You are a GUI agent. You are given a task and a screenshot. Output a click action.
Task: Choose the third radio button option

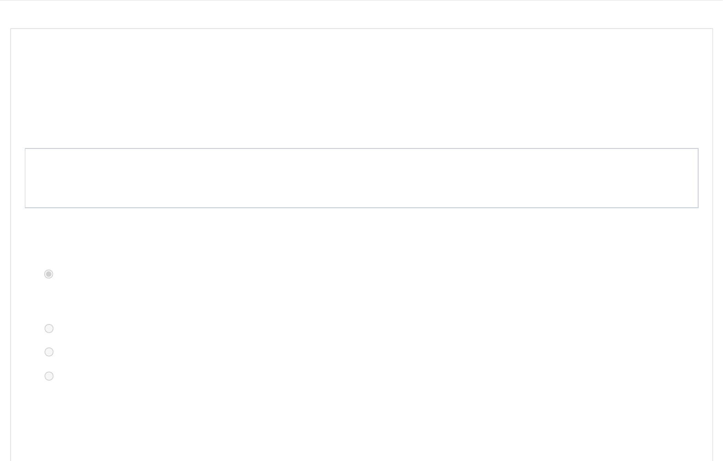click(x=49, y=352)
